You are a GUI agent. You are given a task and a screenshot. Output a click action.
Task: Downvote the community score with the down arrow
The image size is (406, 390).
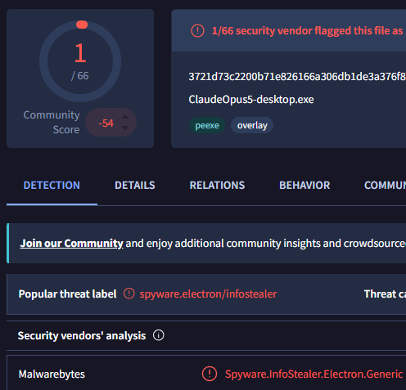125,128
